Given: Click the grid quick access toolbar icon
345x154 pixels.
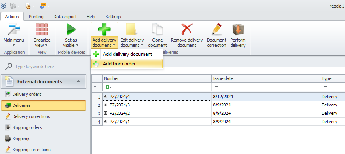Looking at the screenshot, I should tap(13, 6).
